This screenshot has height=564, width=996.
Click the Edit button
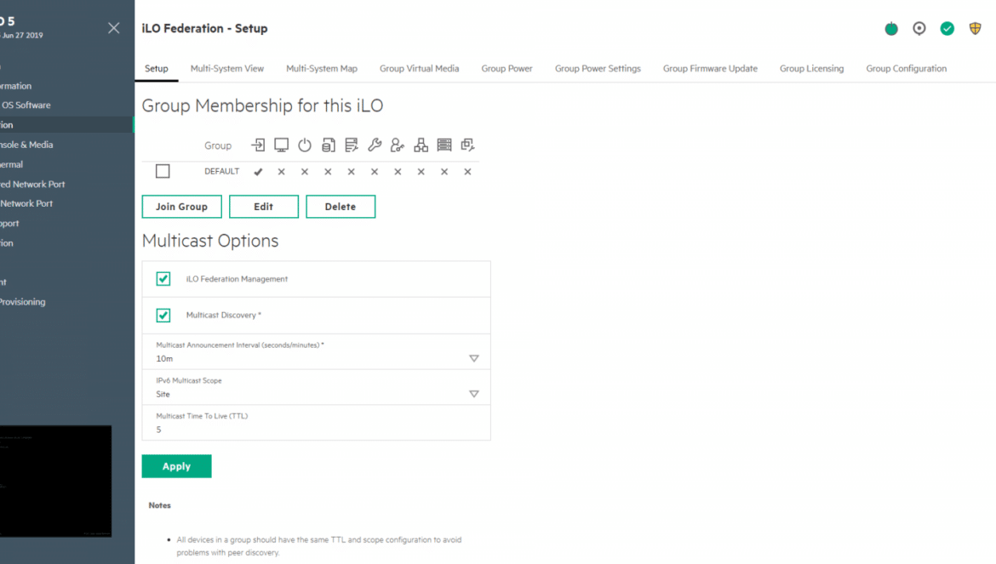tap(264, 207)
